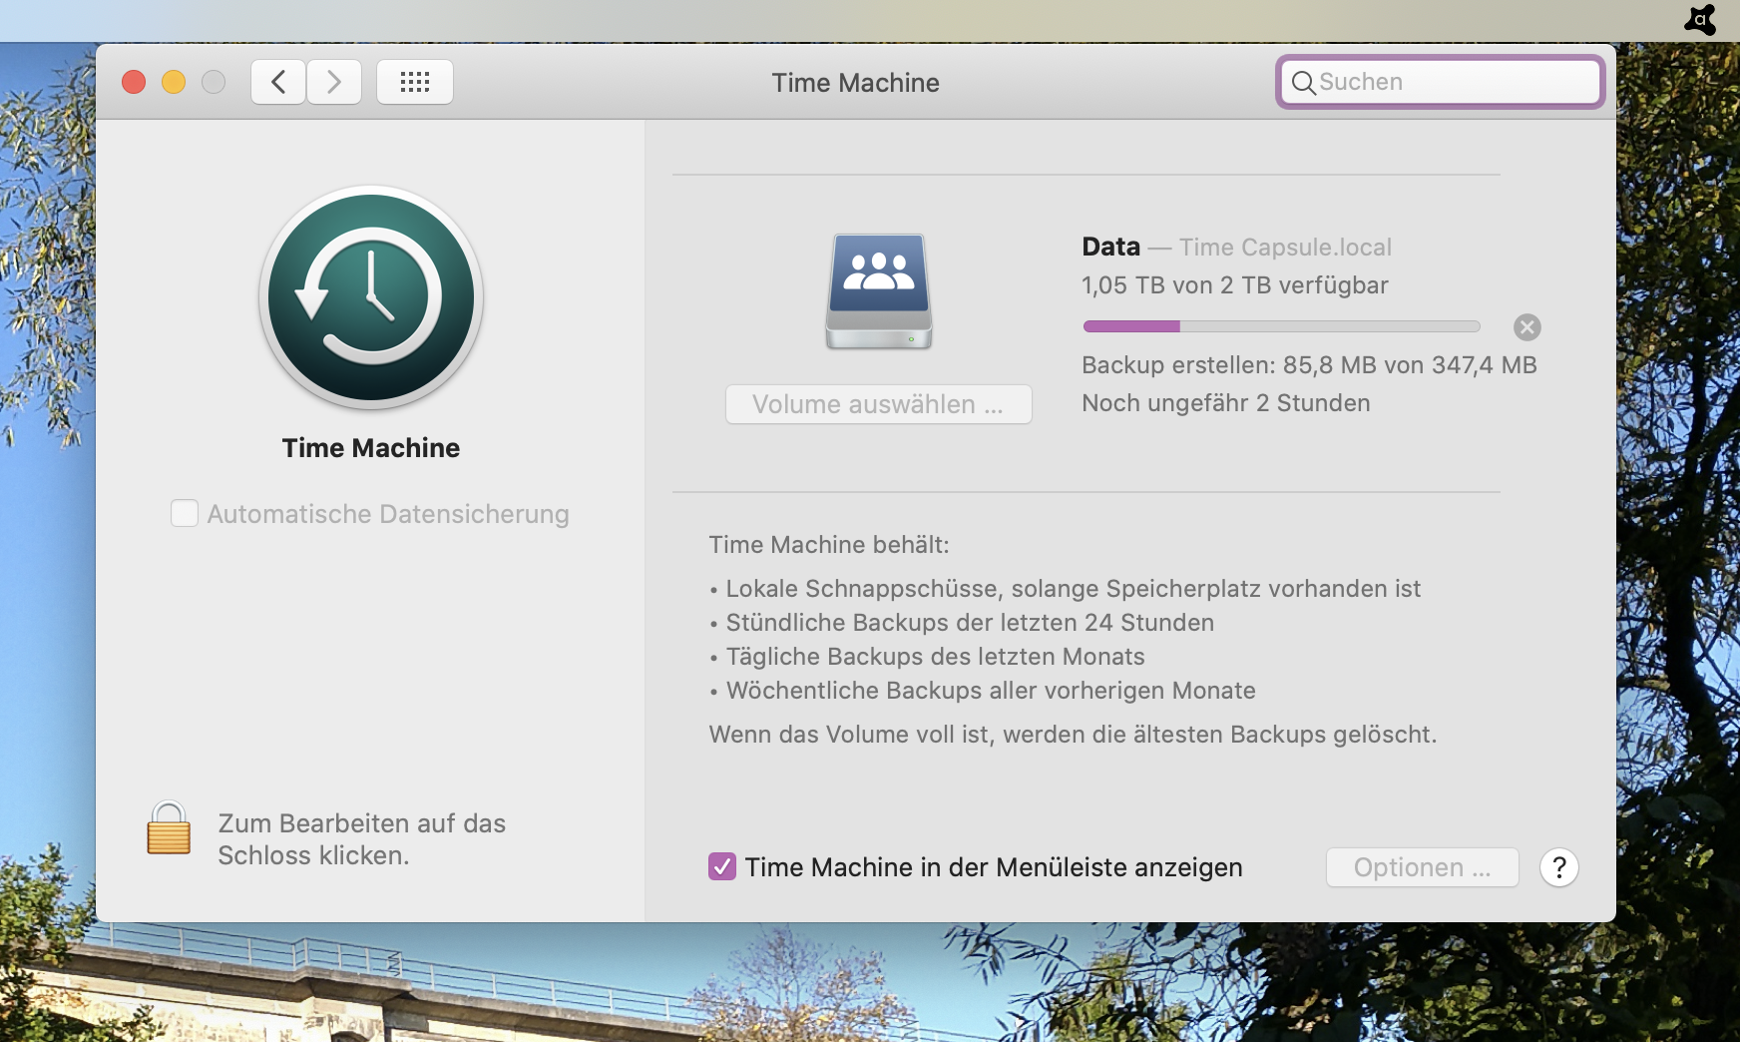Click the lock icon to unlock settings

(169, 828)
